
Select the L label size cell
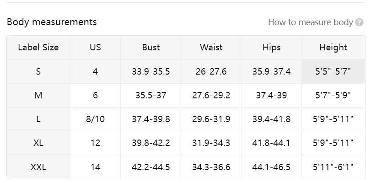point(38,119)
